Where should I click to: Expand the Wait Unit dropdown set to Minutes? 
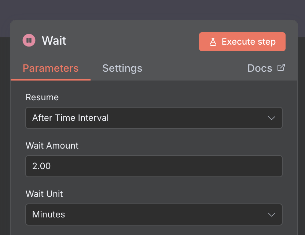[x=154, y=215]
